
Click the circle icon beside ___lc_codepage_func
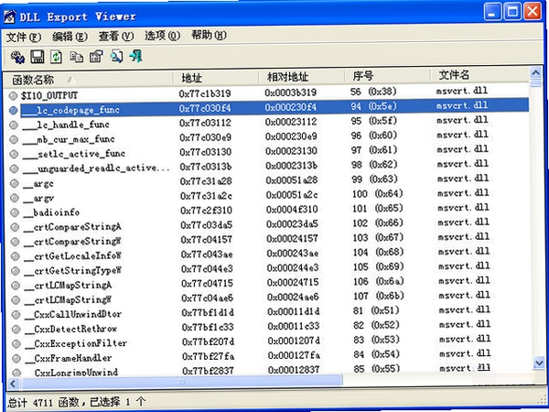pyautogui.click(x=14, y=111)
